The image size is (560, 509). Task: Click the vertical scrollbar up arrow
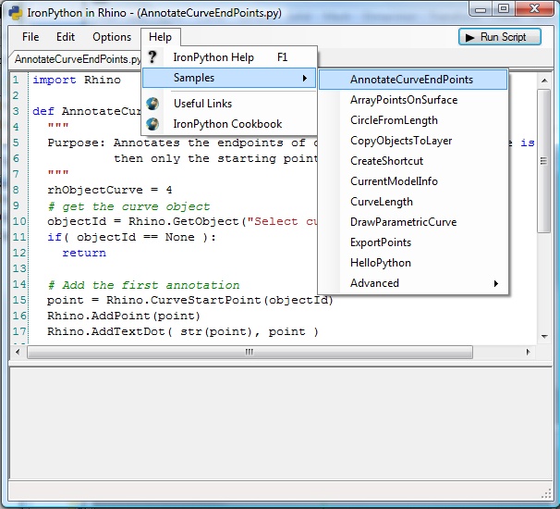[544, 81]
